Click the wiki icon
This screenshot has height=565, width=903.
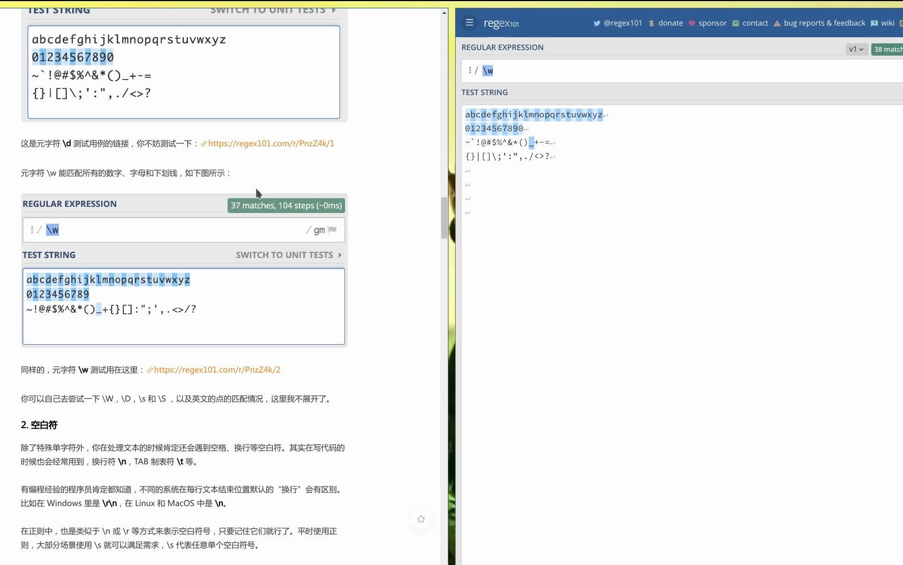pos(874,23)
